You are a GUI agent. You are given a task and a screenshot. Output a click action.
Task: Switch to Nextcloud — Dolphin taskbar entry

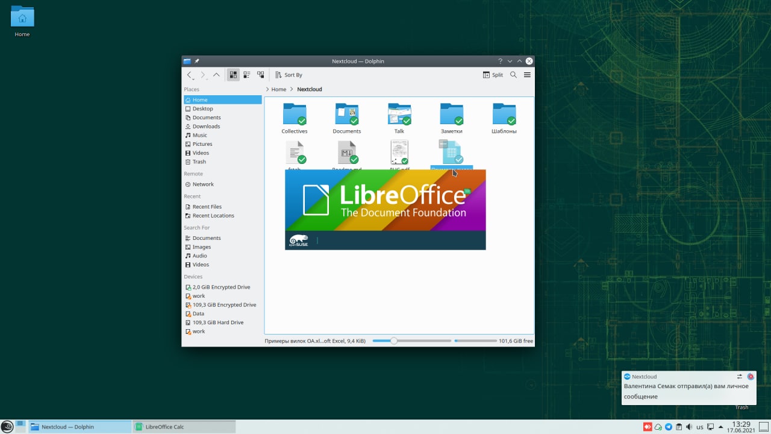point(80,427)
